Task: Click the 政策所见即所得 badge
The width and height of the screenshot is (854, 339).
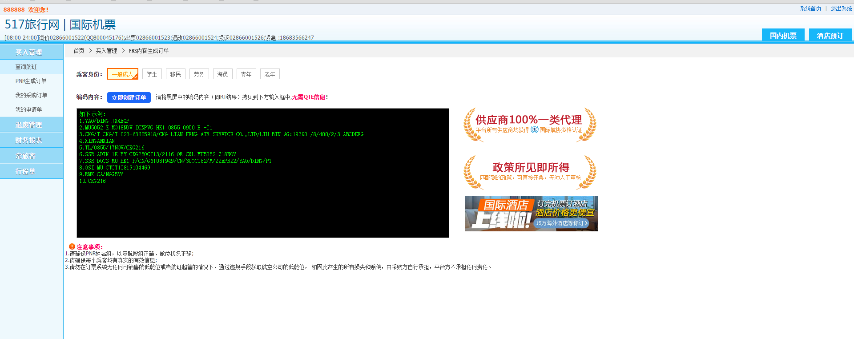Action: click(529, 172)
